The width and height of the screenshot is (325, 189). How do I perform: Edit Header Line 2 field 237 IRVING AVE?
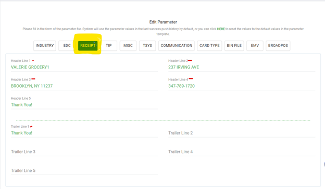tap(242, 67)
